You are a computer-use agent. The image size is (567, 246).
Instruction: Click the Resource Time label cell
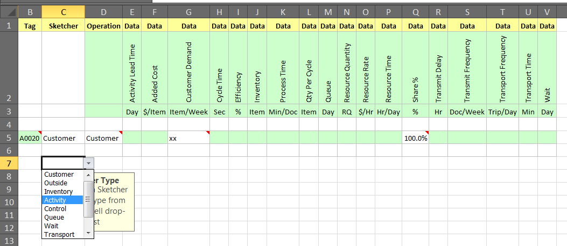(x=389, y=68)
